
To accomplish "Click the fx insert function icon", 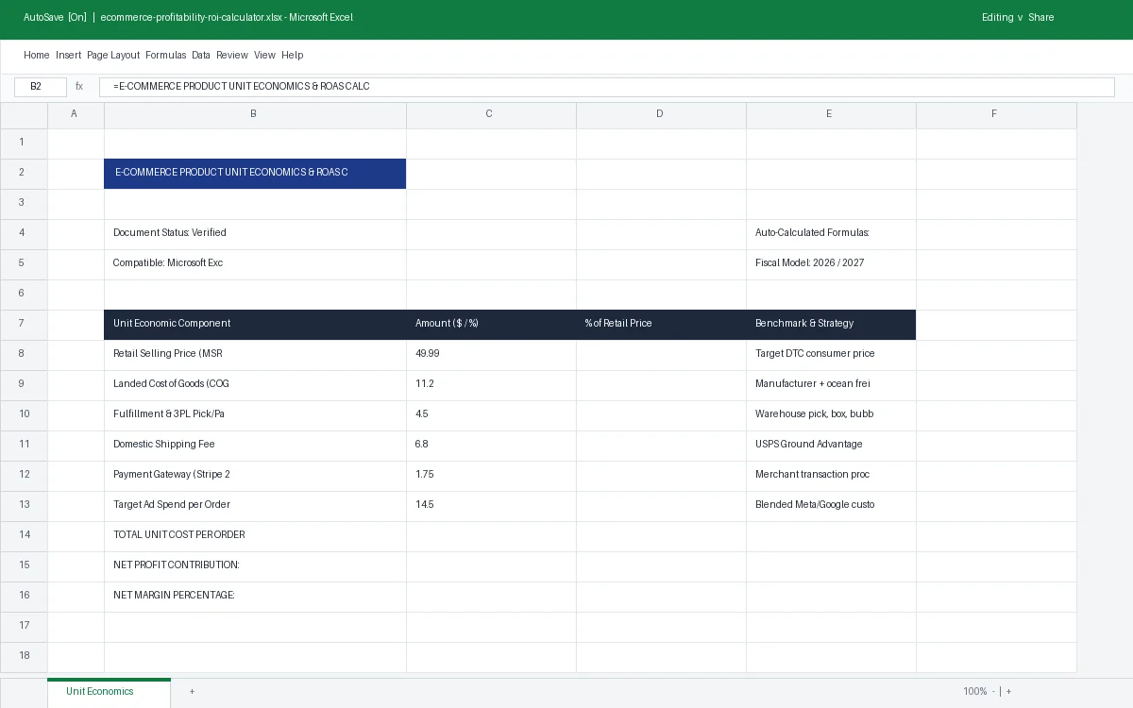I will [x=79, y=87].
